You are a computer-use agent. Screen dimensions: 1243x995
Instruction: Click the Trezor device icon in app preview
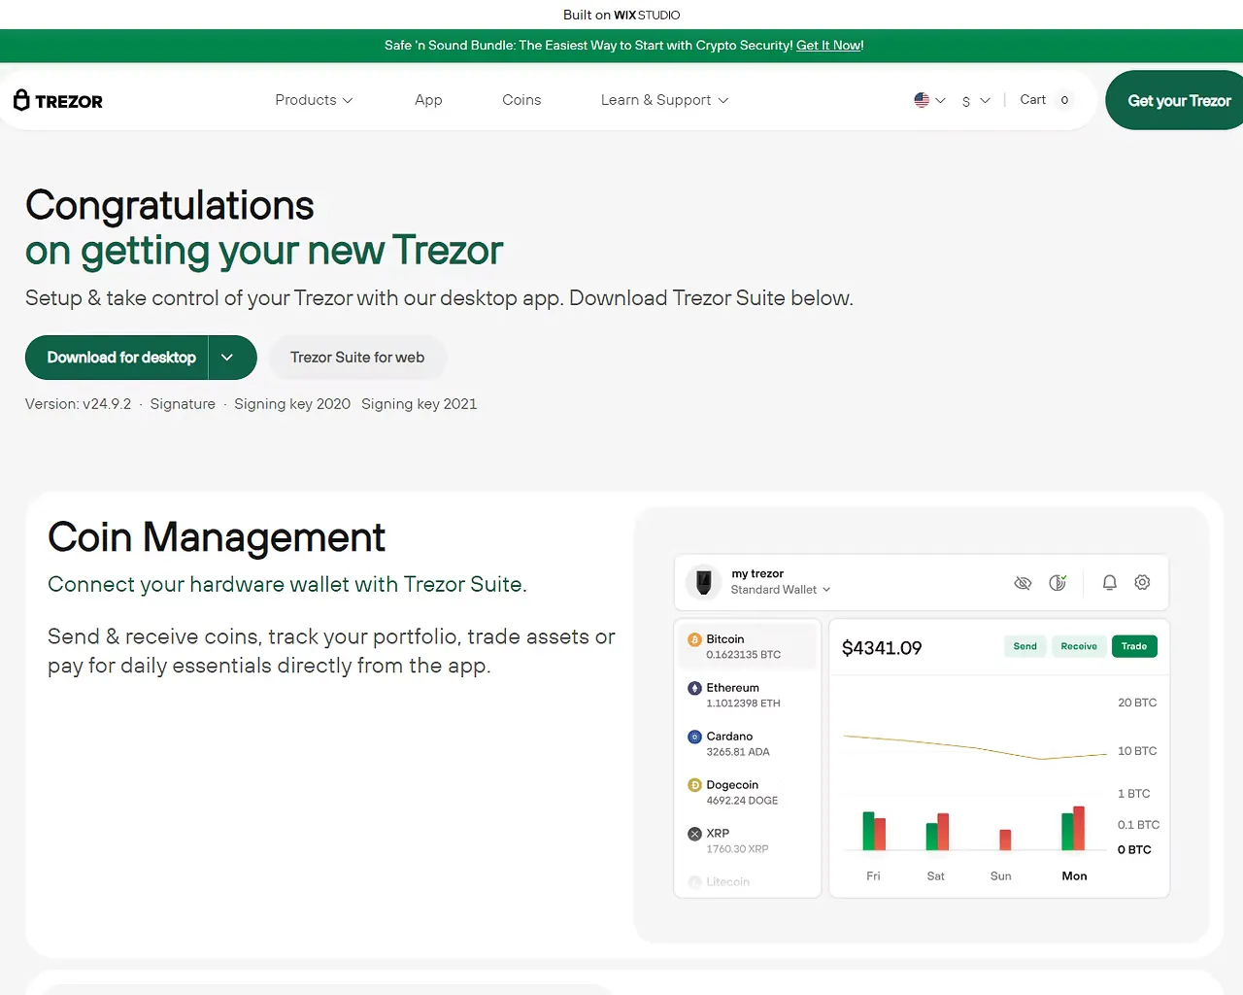(x=703, y=582)
